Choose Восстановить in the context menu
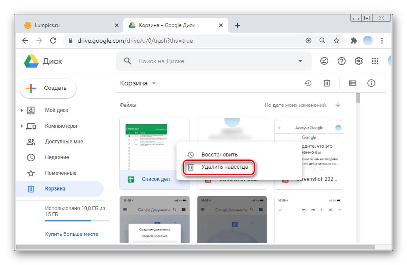This screenshot has width=407, height=265. (x=239, y=154)
